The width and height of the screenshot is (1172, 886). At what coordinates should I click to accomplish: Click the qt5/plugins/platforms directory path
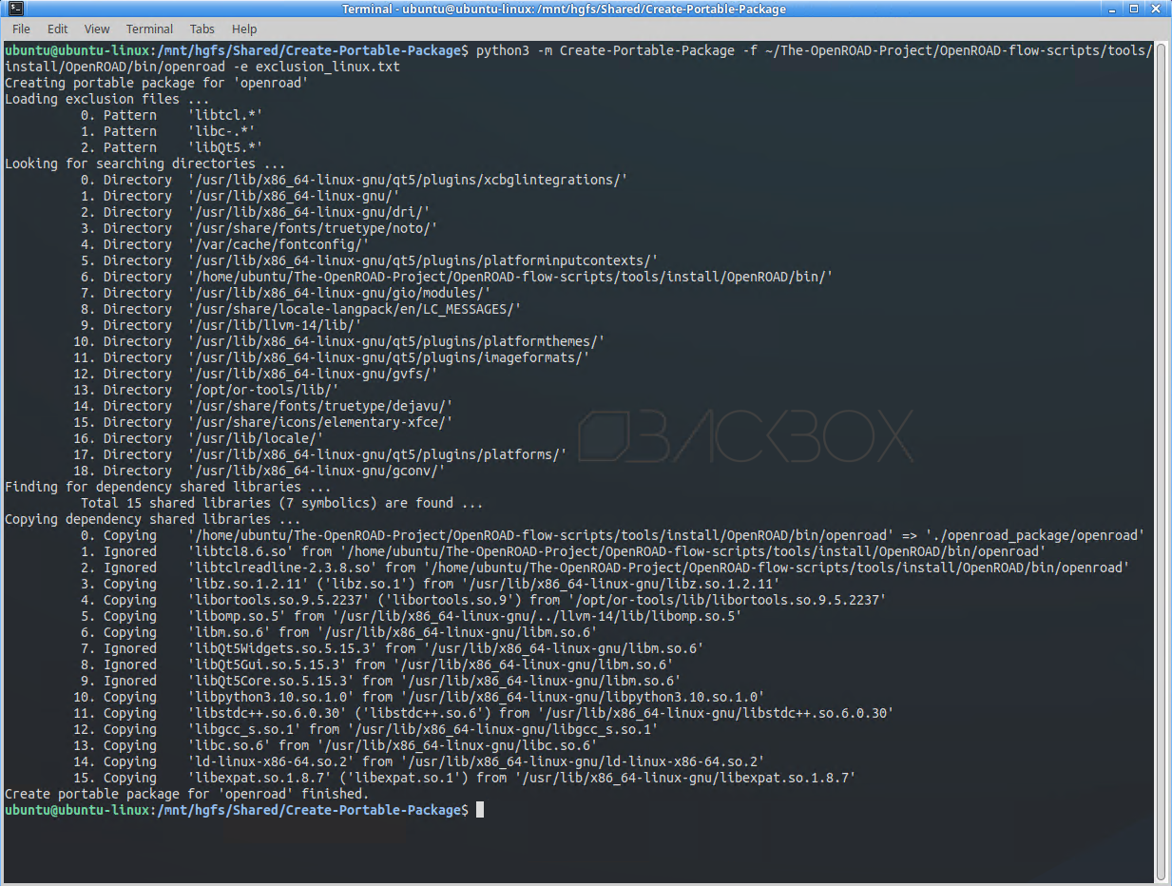tap(377, 454)
